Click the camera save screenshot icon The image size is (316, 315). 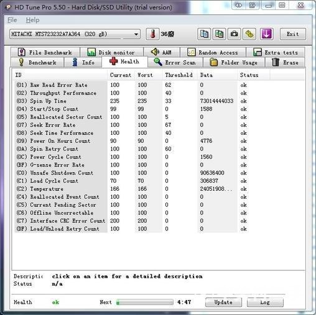pyautogui.click(x=235, y=34)
